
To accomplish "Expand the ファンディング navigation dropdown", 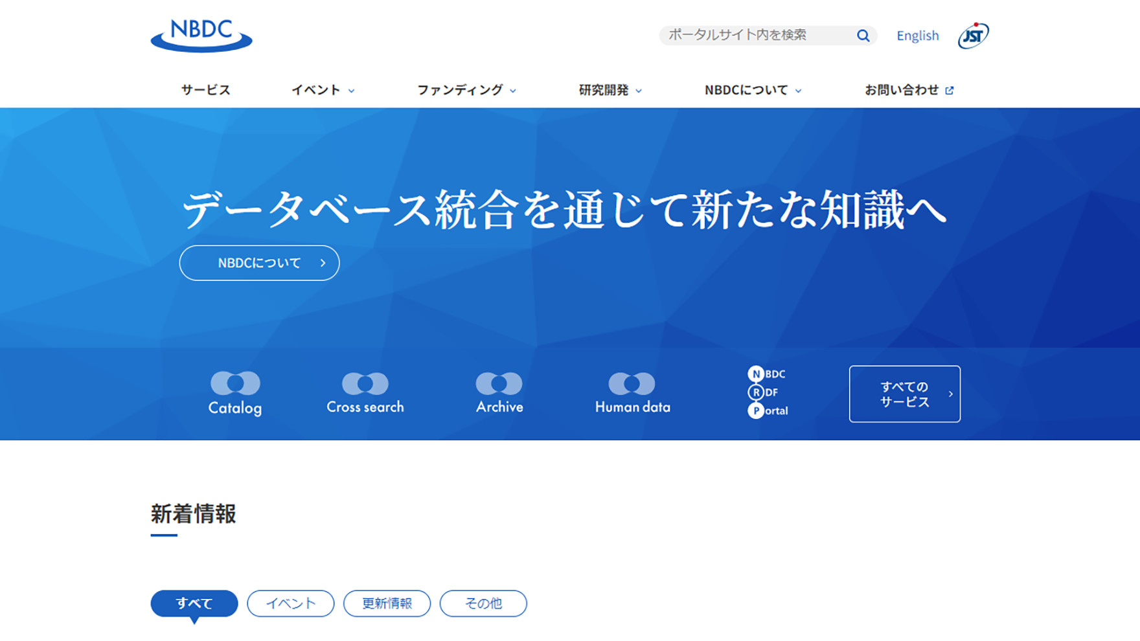I will tap(466, 90).
